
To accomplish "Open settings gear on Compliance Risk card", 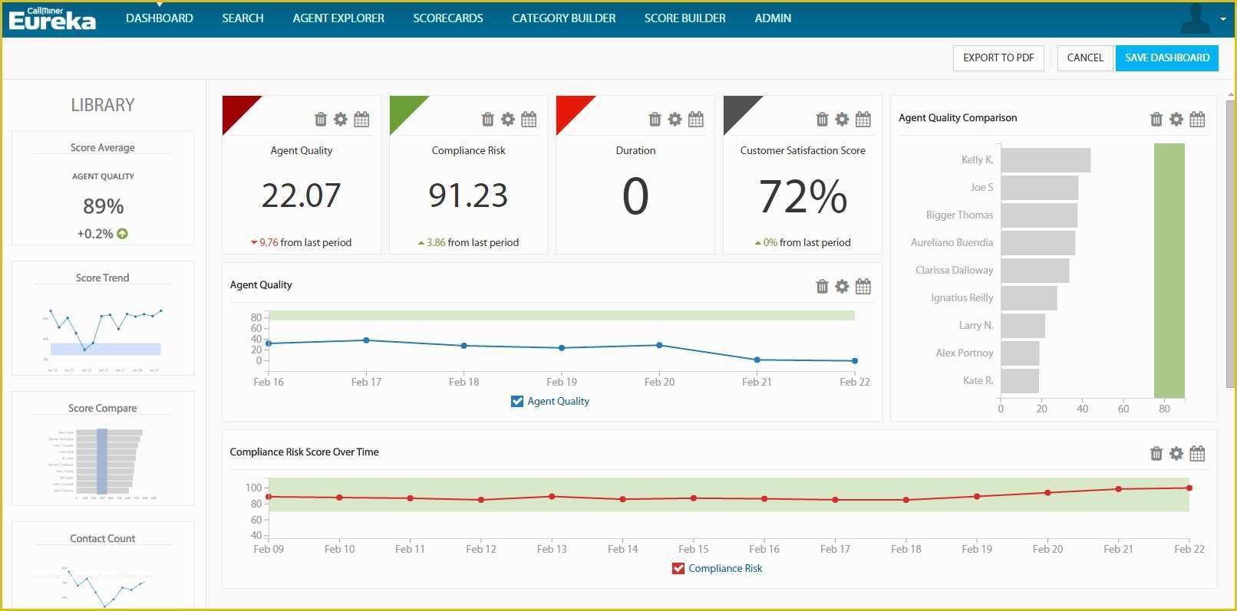I will coord(508,119).
